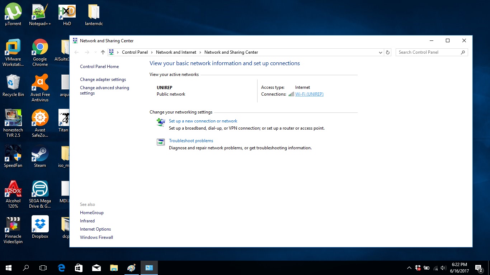This screenshot has width=490, height=275.
Task: Go to Network and Internet breadcrumb
Action: (176, 52)
